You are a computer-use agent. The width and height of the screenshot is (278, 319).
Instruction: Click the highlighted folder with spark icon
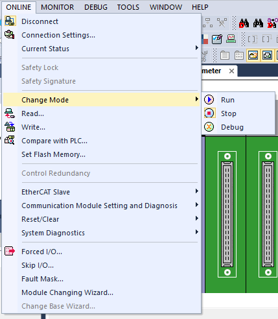pyautogui.click(x=253, y=55)
